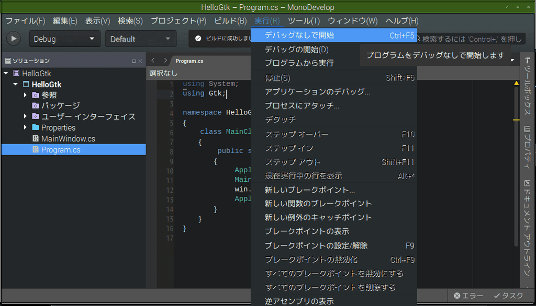536x306 pixels.
Task: Navigate back with the editor left arrow
Action: [x=153, y=61]
